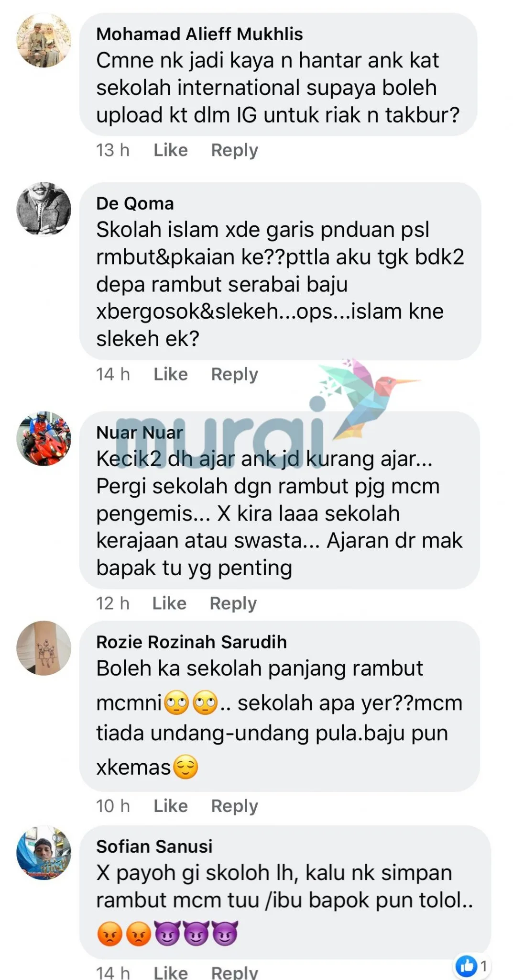Image resolution: width=513 pixels, height=980 pixels.
Task: Click the 13 h timestamp
Action: point(113,150)
